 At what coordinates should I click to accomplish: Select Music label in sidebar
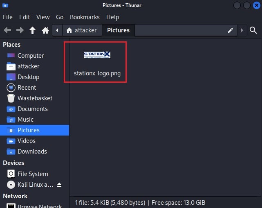pos(25,120)
